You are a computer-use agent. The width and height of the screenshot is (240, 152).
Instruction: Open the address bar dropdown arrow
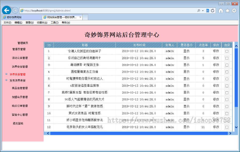click(203, 11)
